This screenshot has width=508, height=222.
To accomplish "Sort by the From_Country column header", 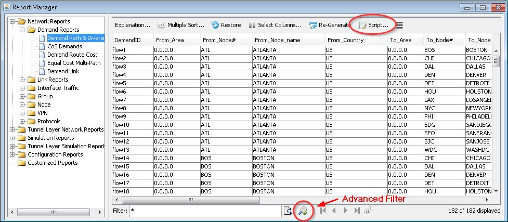I will coord(356,40).
